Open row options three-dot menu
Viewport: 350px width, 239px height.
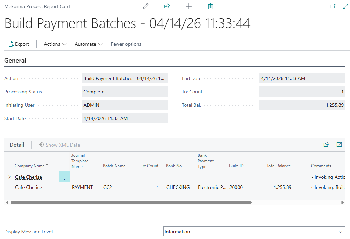[64, 177]
